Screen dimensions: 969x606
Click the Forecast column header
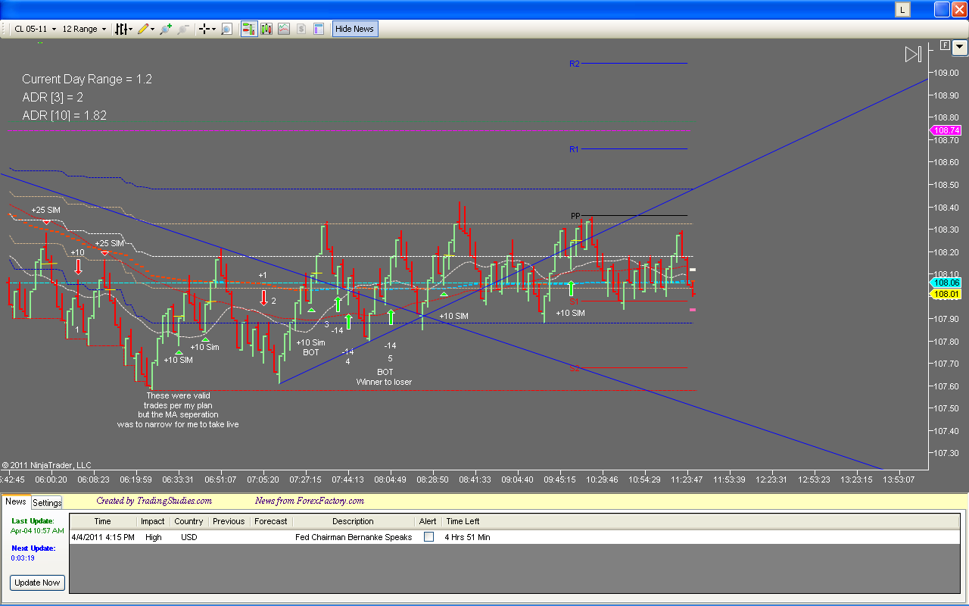(x=271, y=521)
